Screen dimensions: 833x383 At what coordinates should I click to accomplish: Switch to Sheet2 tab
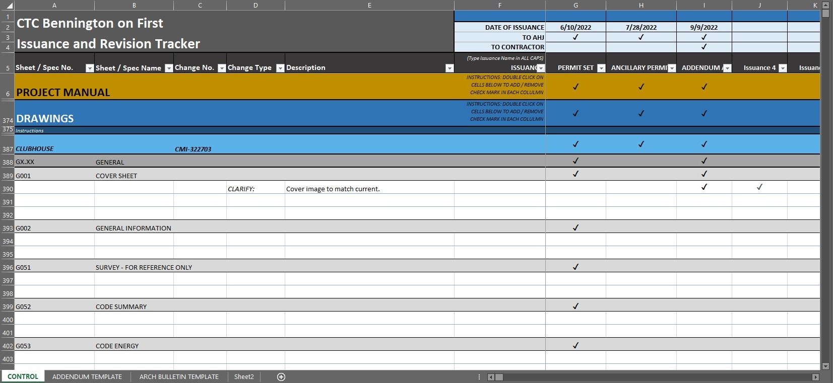pos(244,376)
